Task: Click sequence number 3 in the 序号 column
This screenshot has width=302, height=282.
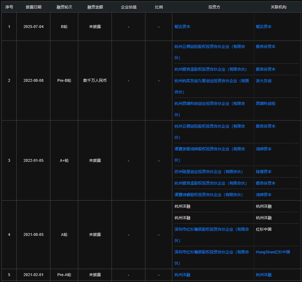Action: pyautogui.click(x=9, y=160)
